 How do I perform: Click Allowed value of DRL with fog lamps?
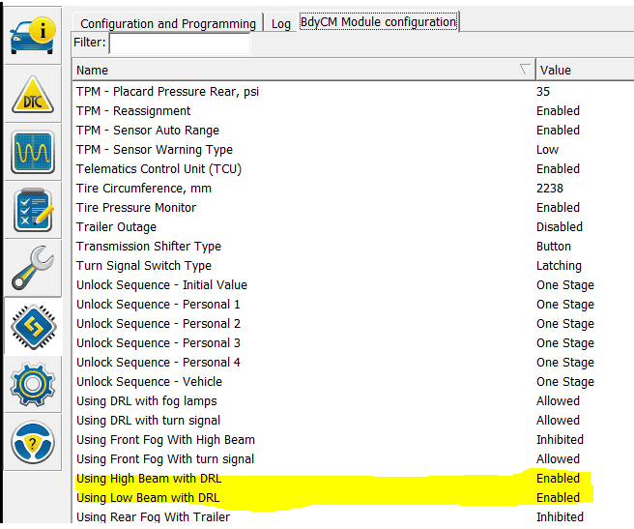[x=558, y=401]
